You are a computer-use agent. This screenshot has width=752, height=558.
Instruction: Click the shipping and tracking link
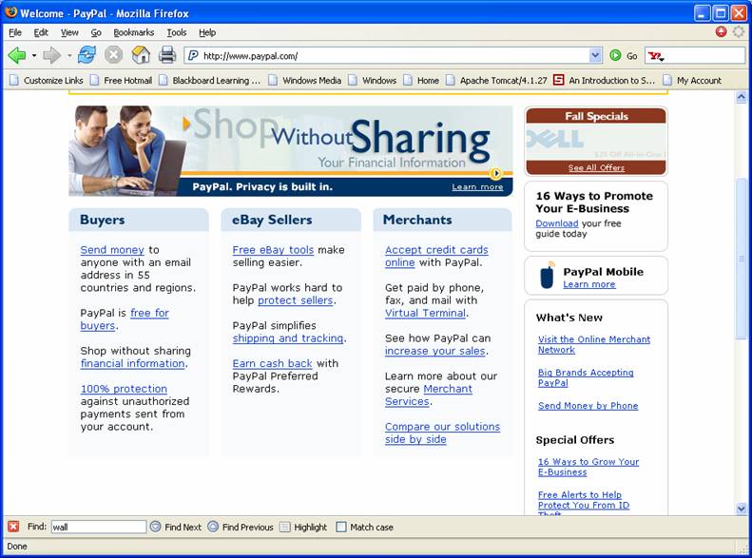point(288,338)
